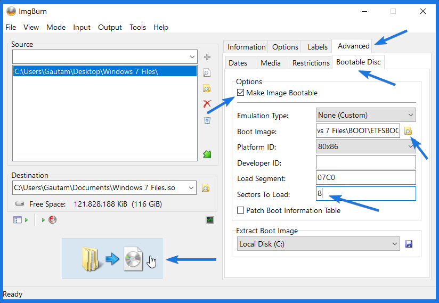
Task: Browse for destination ISO file
Action: click(206, 188)
